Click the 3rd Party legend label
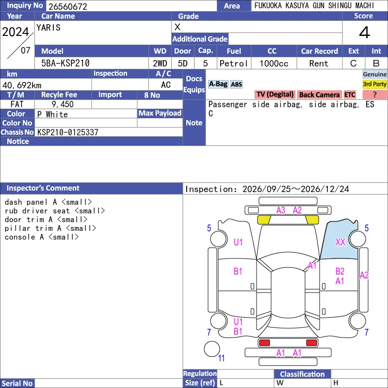This screenshot has width=388, height=388. pos(374,84)
